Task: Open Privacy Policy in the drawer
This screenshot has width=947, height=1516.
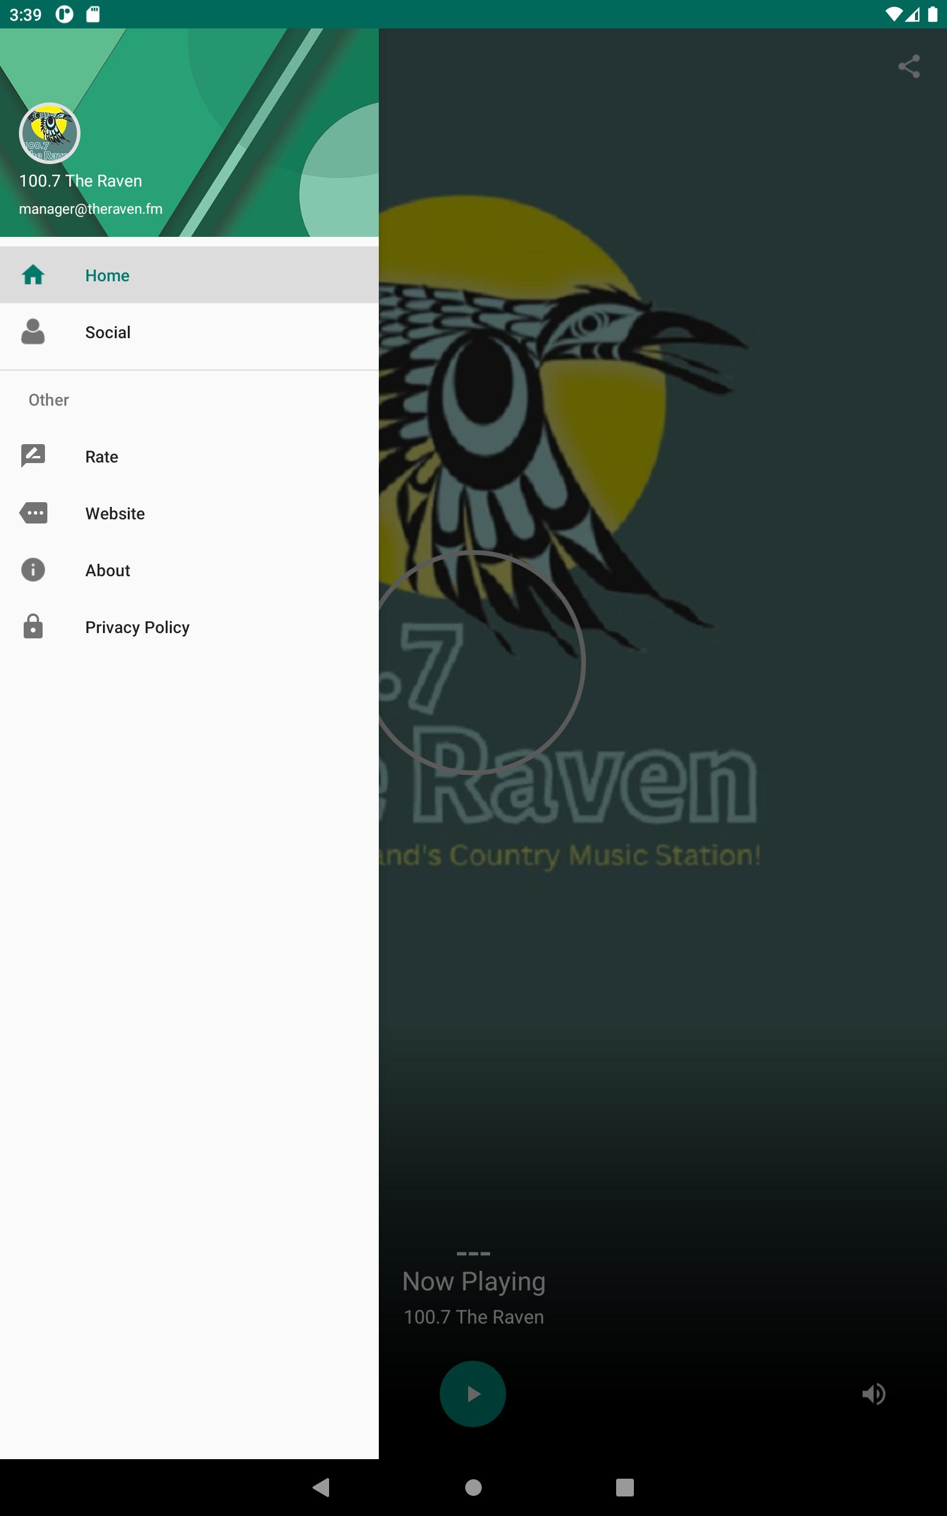Action: (189, 627)
